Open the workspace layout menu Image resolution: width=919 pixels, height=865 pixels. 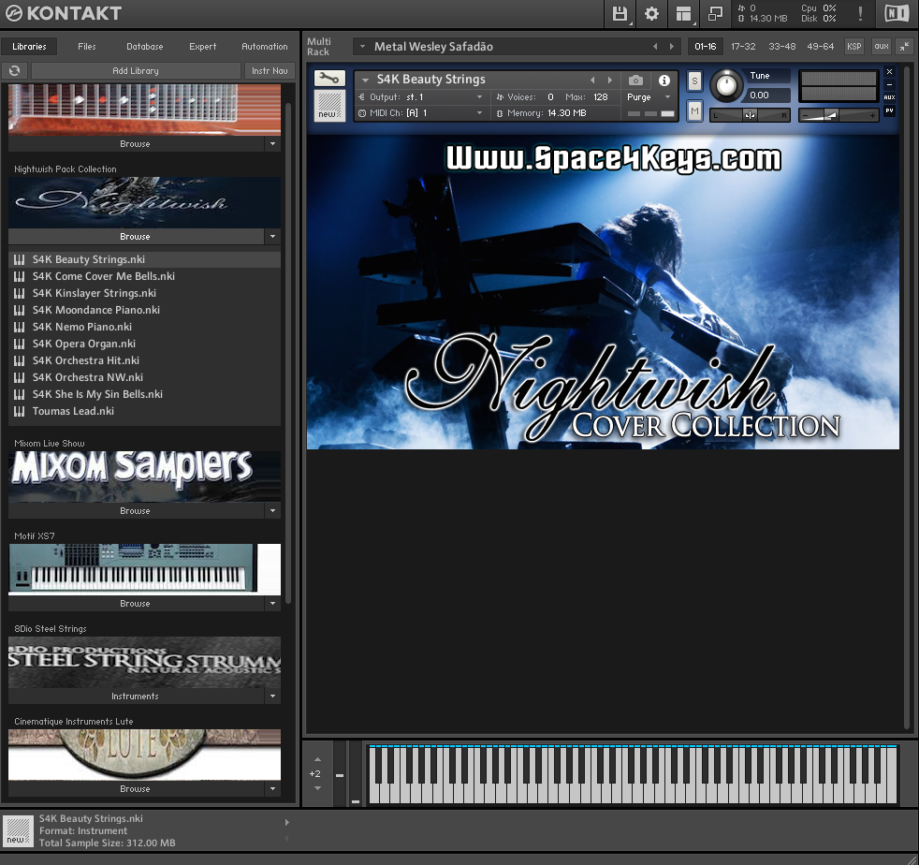(683, 13)
